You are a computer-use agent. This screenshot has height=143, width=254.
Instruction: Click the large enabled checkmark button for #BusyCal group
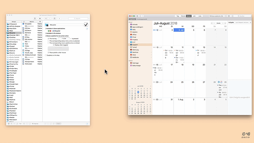[x=86, y=25]
